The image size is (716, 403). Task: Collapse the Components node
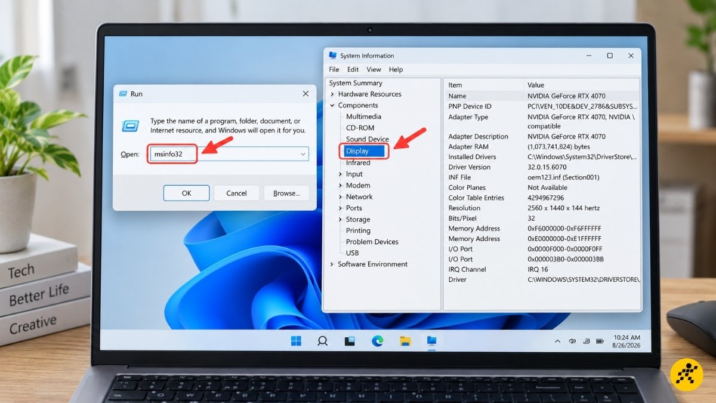tap(332, 106)
